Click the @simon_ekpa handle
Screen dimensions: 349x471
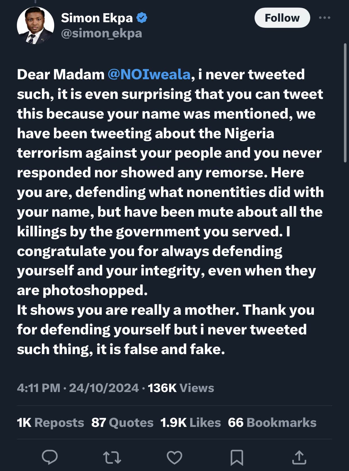point(101,33)
